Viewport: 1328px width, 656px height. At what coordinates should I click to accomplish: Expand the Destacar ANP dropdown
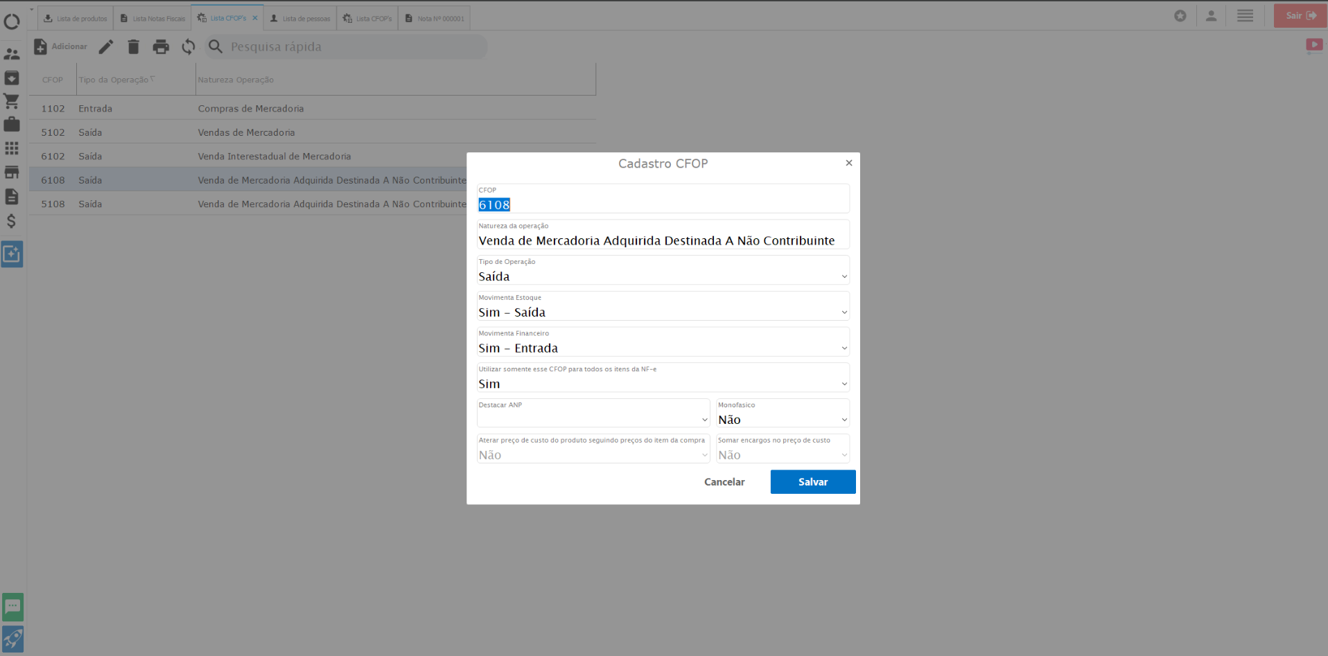coord(593,420)
